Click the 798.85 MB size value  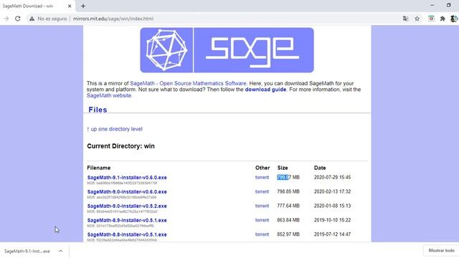pos(288,191)
